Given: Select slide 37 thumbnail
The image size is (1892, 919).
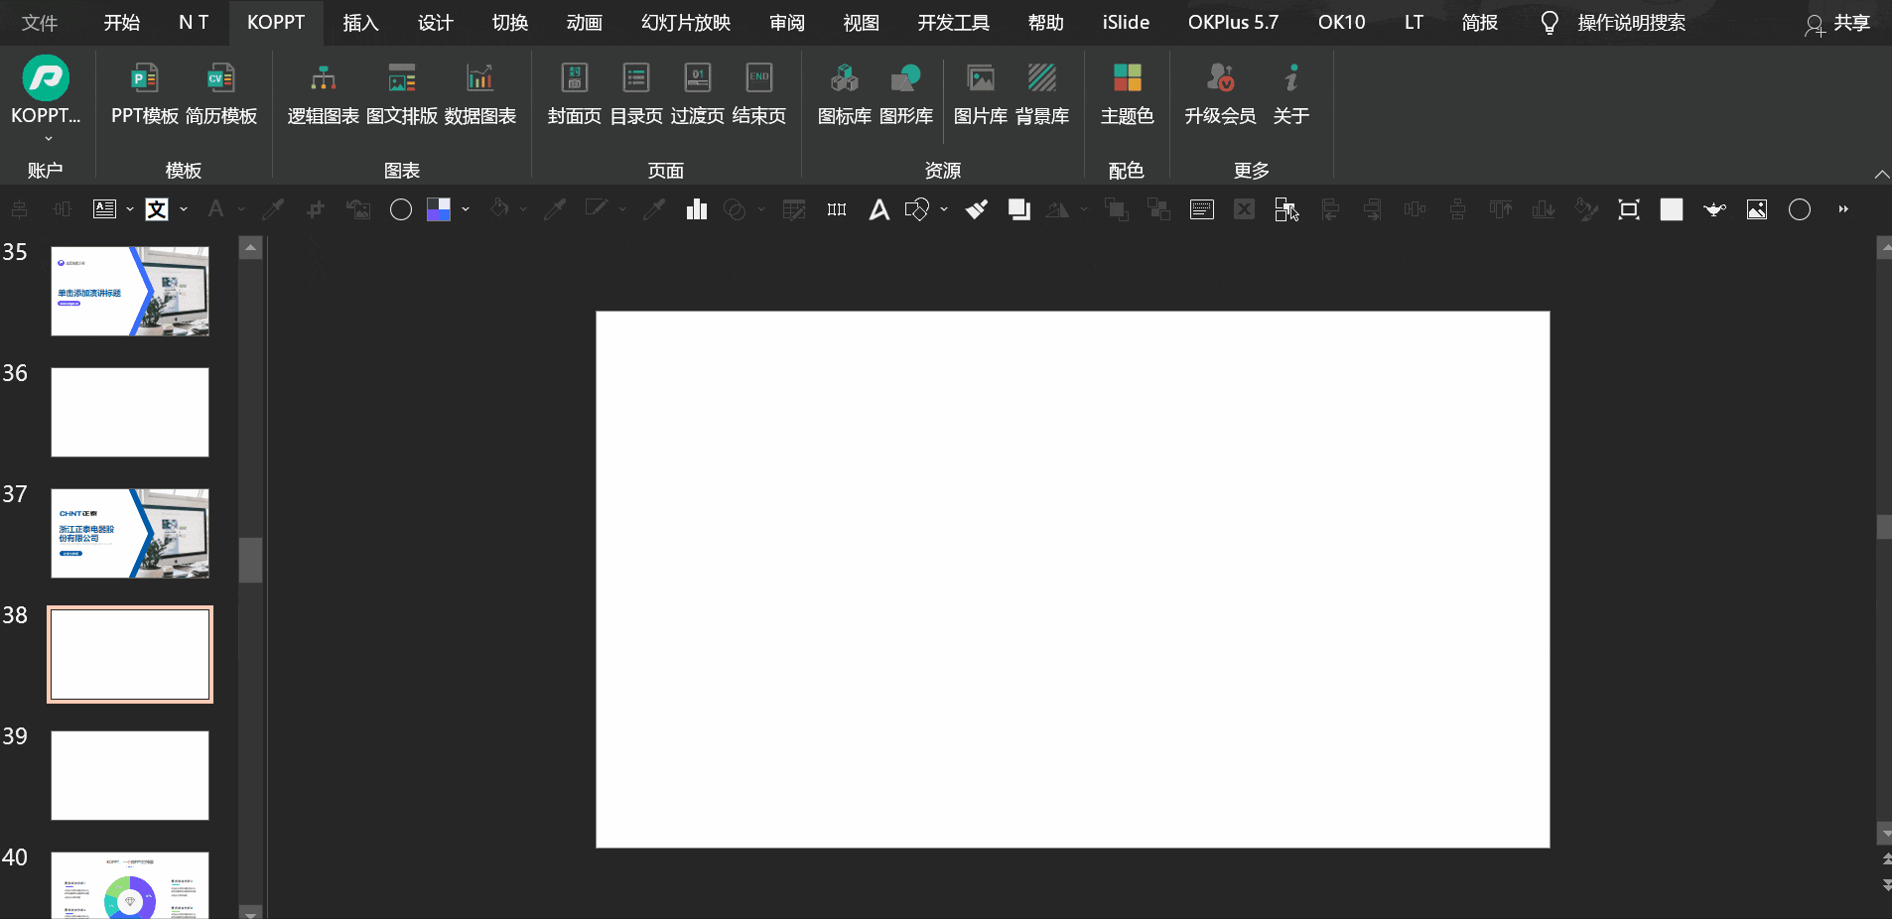Looking at the screenshot, I should (130, 533).
